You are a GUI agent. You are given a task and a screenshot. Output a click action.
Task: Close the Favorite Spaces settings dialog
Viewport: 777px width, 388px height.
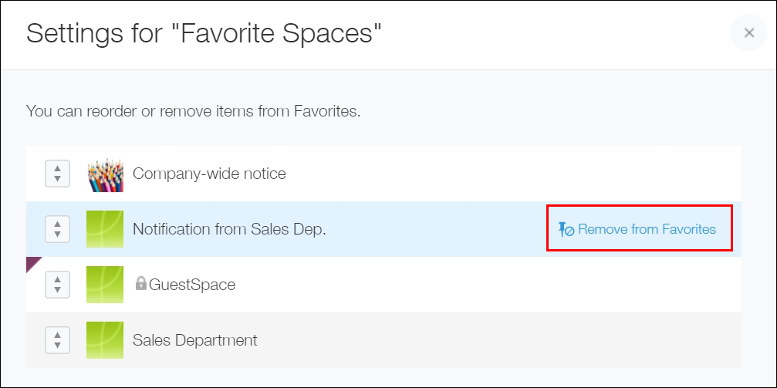748,33
